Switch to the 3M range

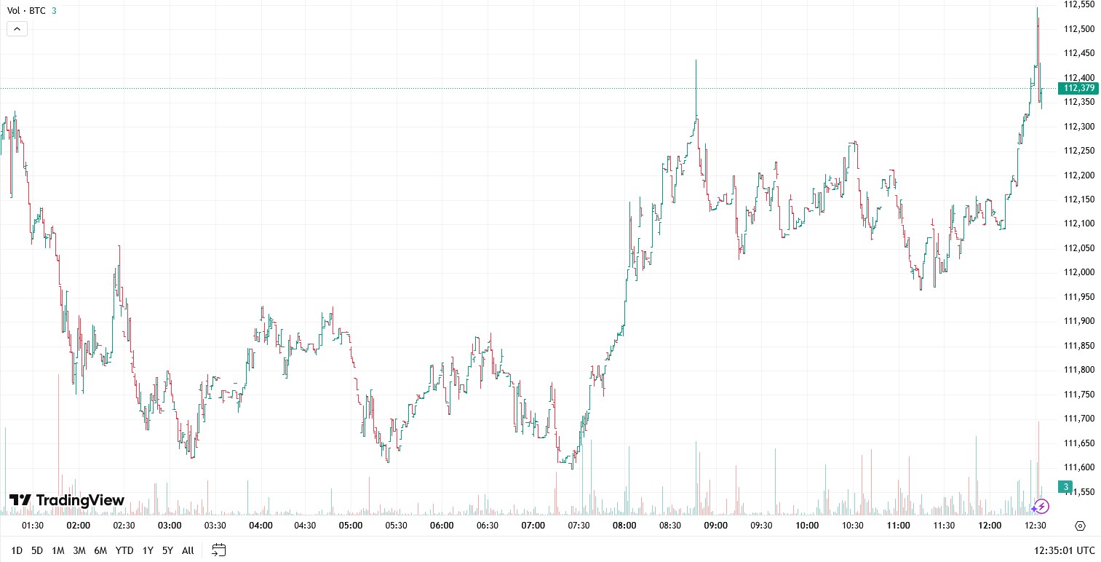79,550
